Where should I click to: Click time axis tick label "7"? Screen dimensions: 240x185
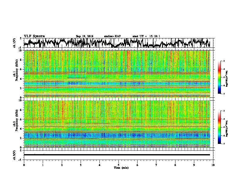click(x=156, y=165)
